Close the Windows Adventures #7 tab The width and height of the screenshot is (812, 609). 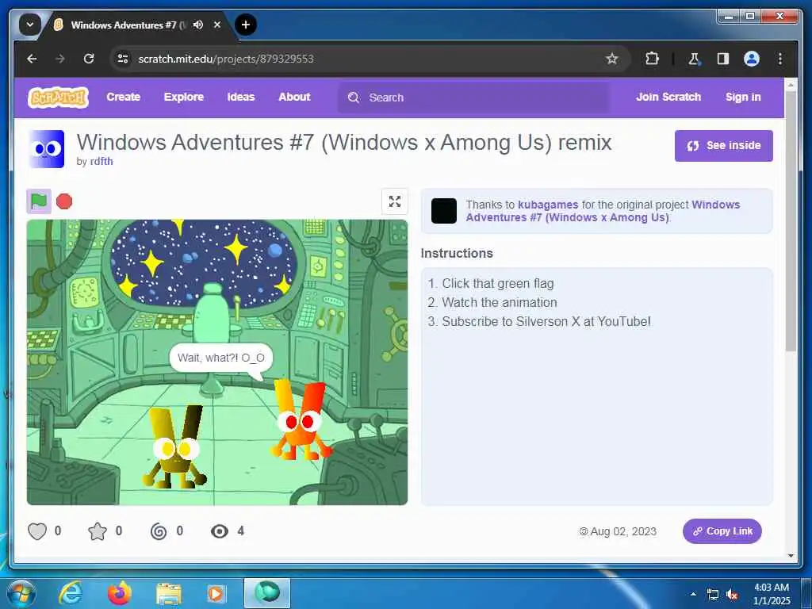click(x=217, y=25)
